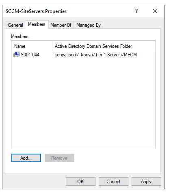
Task: Open the help question mark in title bar
Action: coord(136,11)
